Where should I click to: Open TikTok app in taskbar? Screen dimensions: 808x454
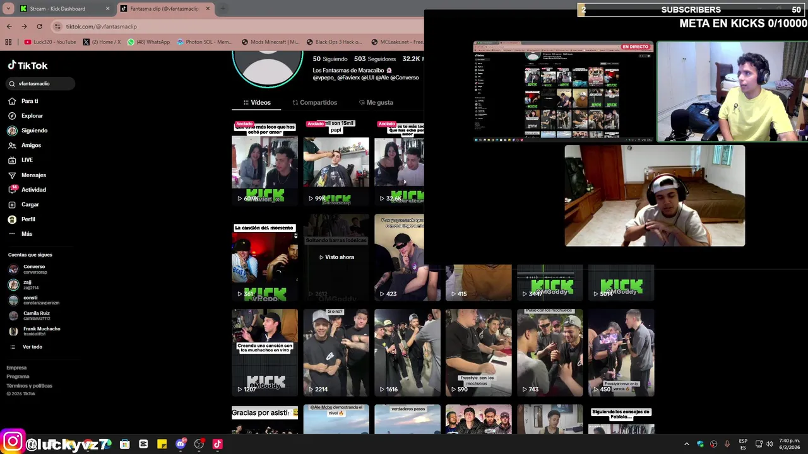[217, 444]
